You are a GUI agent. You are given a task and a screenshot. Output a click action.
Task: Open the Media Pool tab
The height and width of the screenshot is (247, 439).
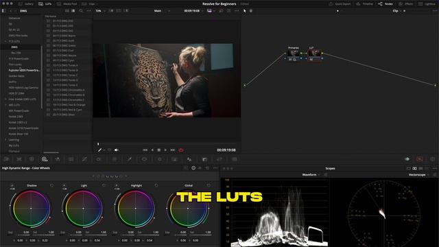(x=67, y=4)
